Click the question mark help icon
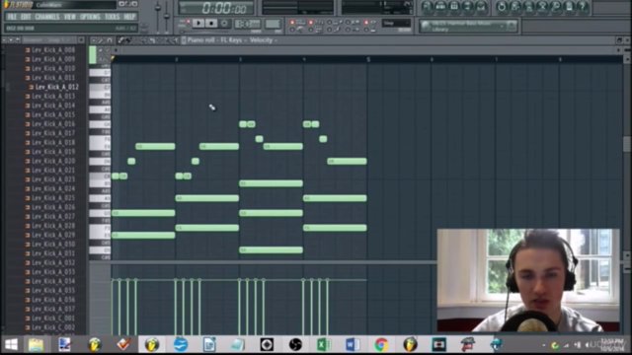632x355 pixels. [583, 7]
